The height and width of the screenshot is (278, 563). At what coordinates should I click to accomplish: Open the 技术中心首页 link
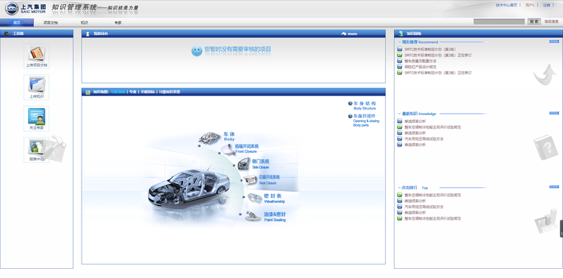coord(506,5)
